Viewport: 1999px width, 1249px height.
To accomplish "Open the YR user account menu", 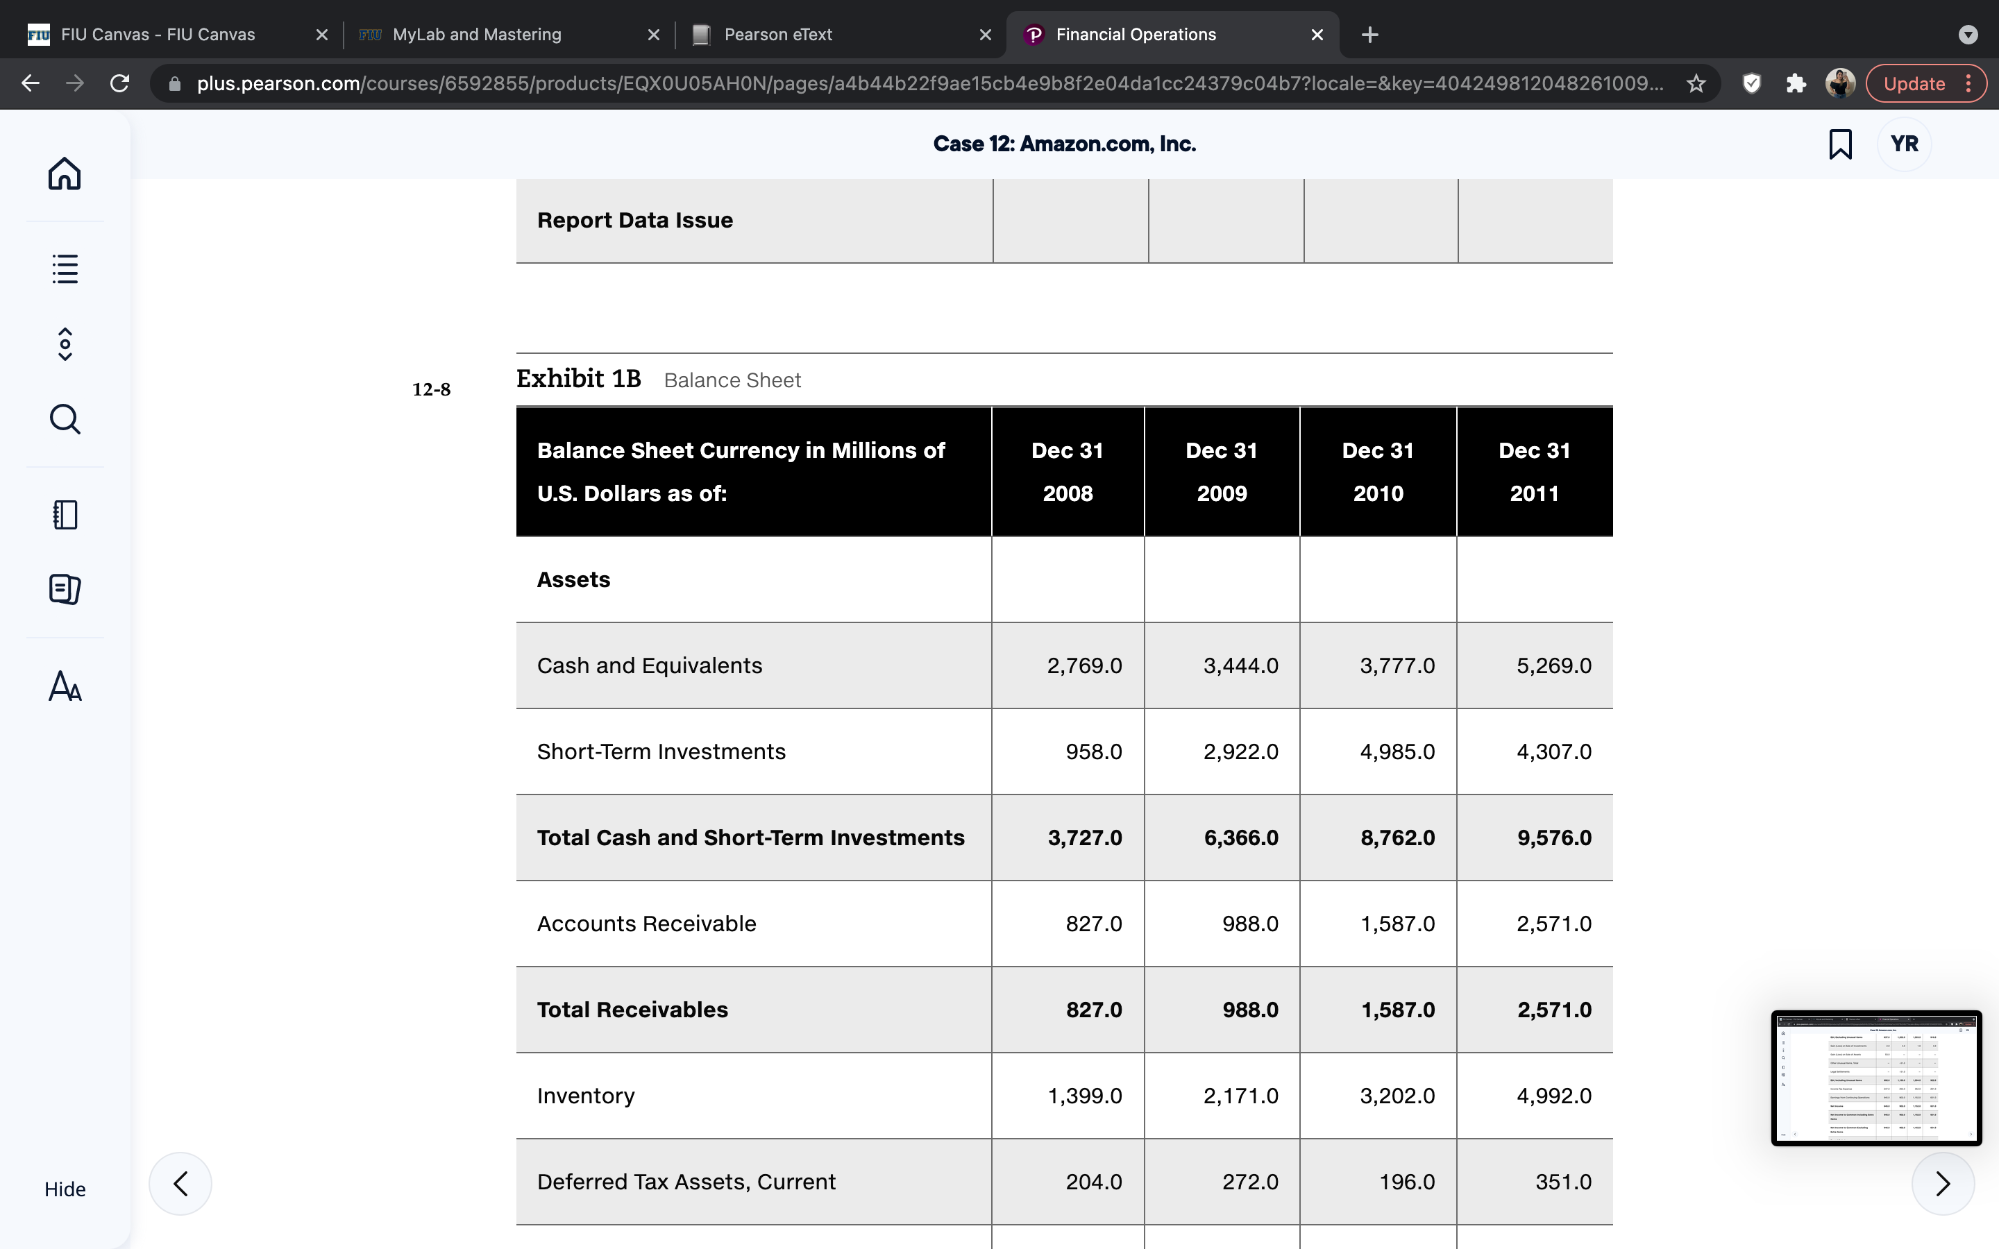I will (1904, 144).
